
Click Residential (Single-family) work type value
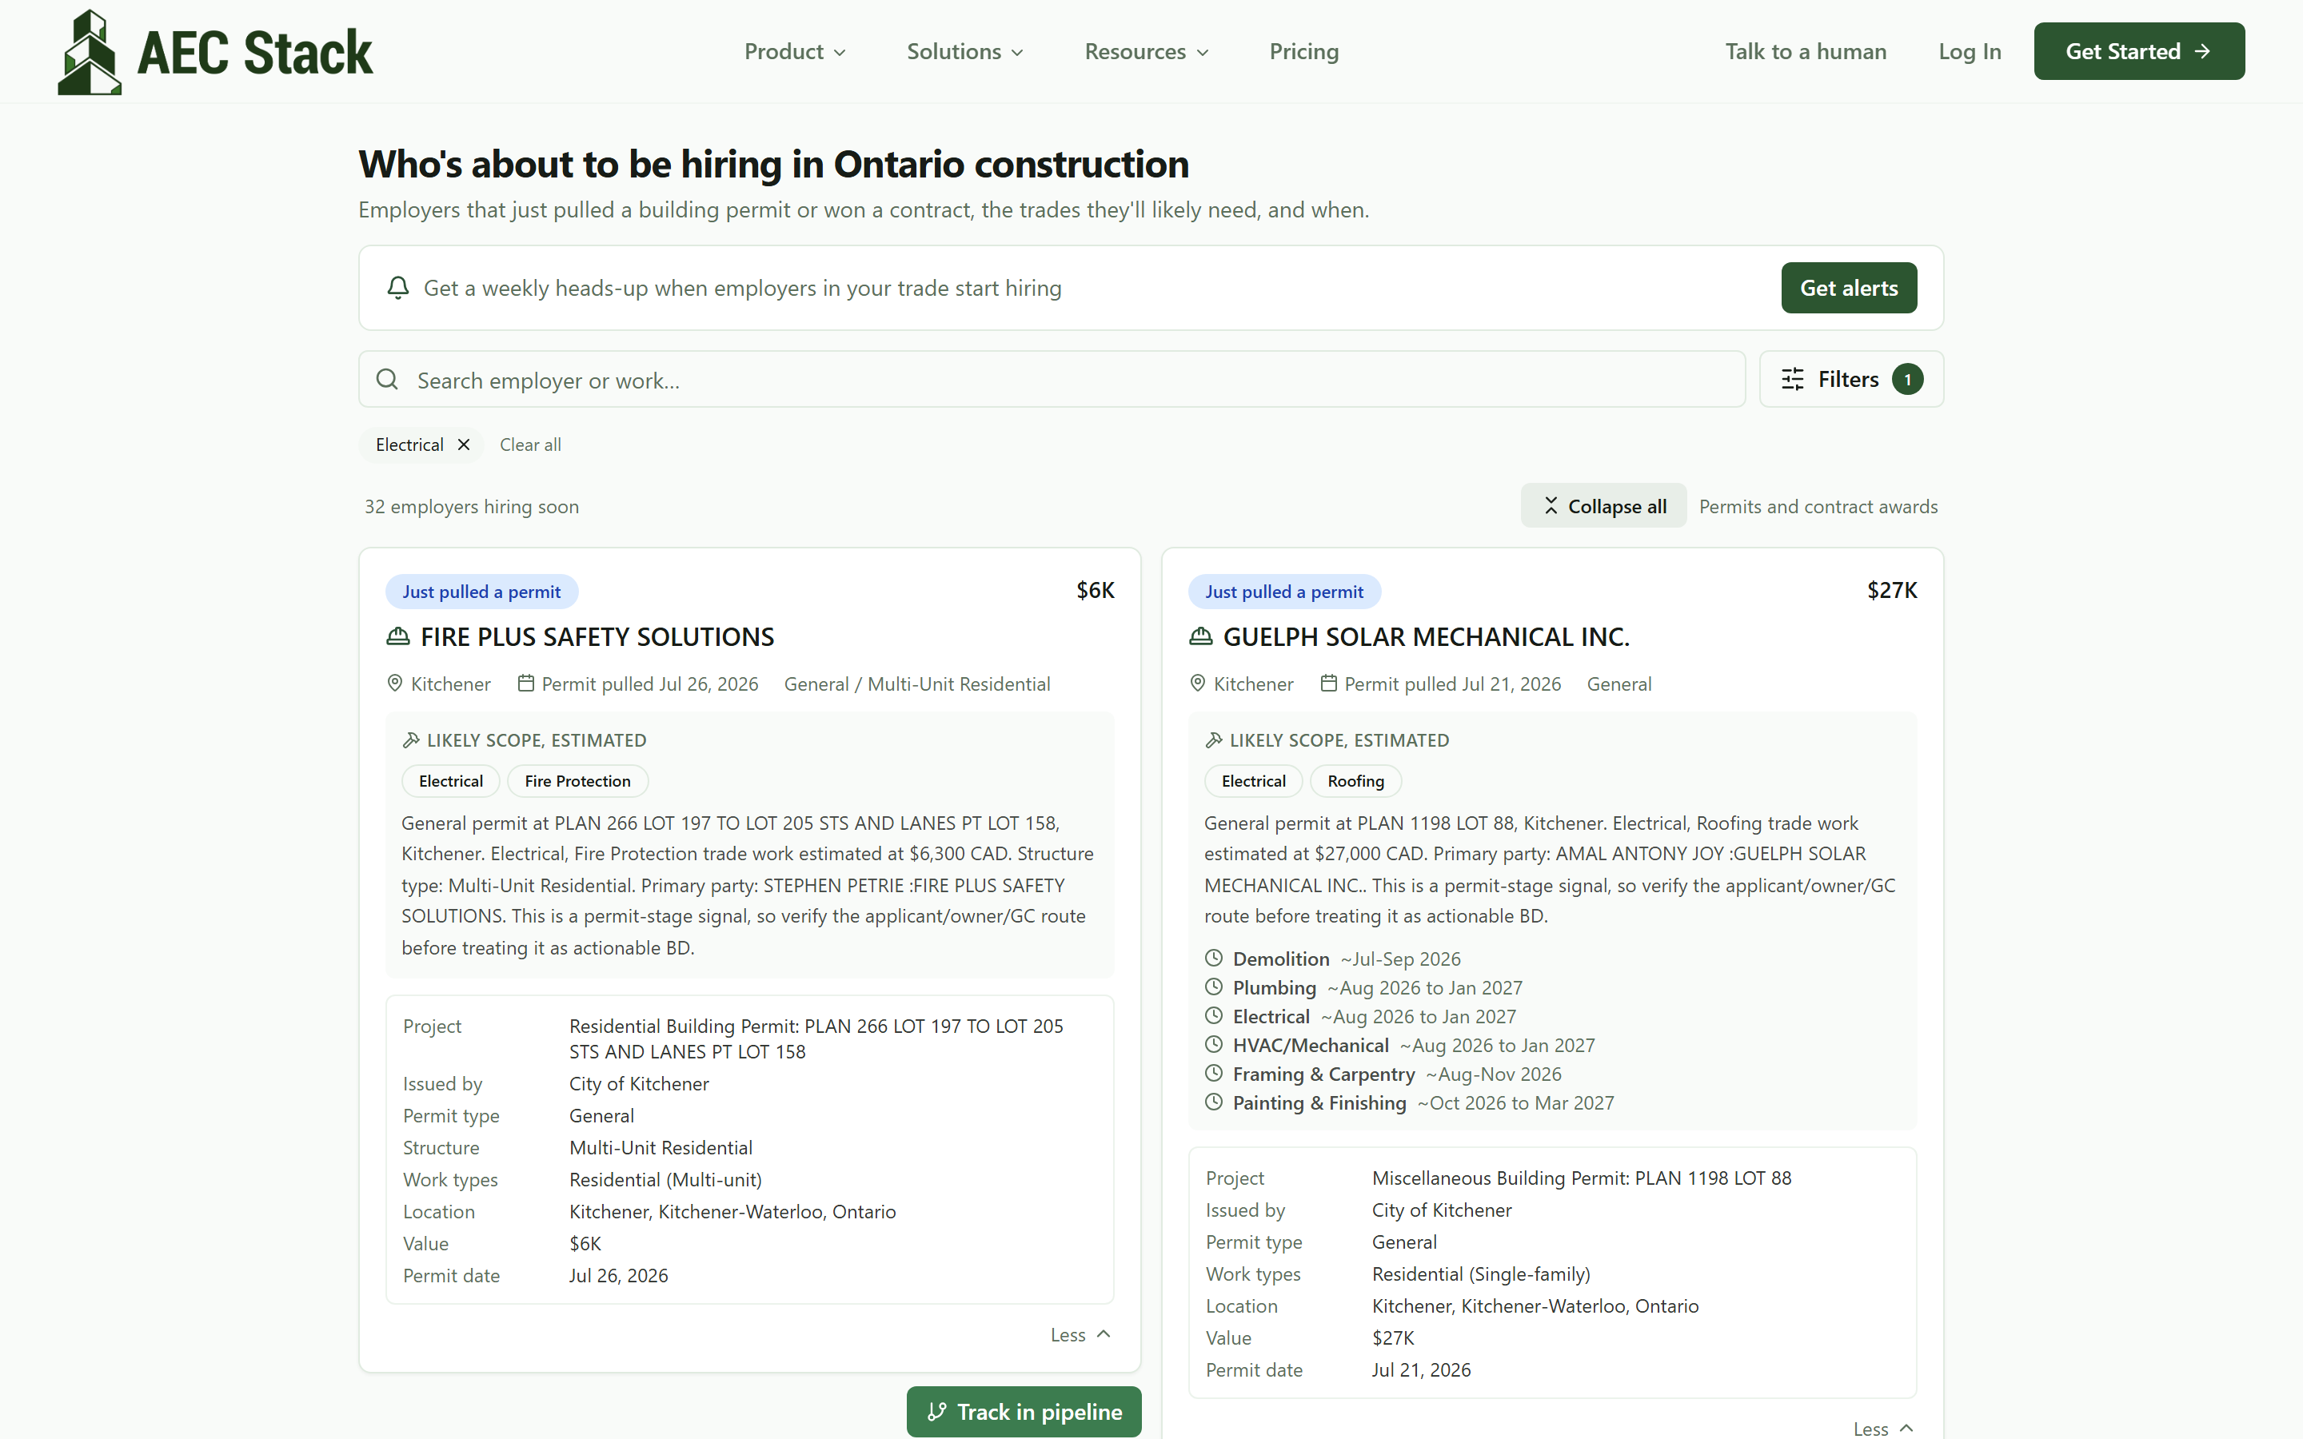click(1481, 1274)
